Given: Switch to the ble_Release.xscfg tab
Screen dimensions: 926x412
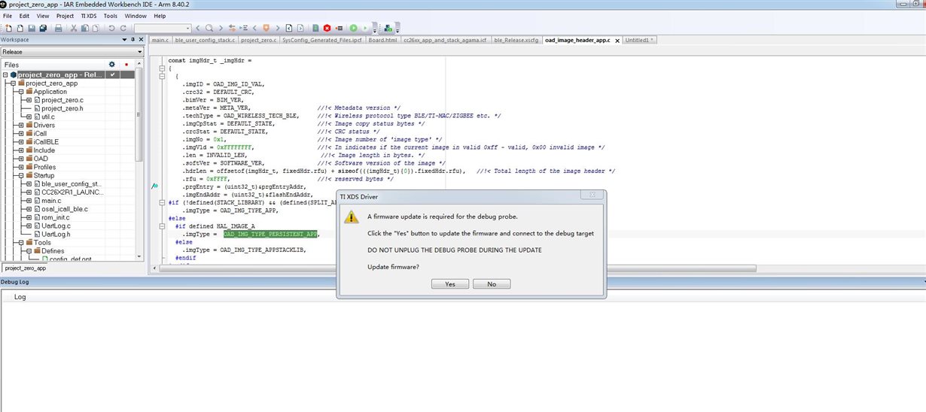Looking at the screenshot, I should pyautogui.click(x=516, y=39).
